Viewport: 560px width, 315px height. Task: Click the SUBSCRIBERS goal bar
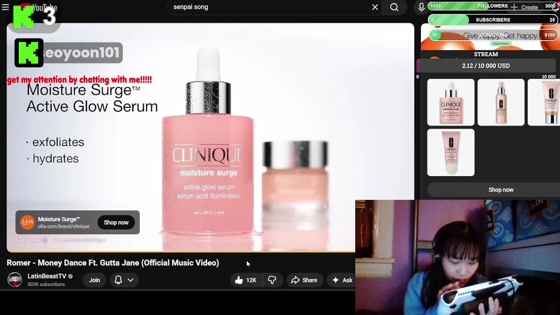(x=493, y=20)
